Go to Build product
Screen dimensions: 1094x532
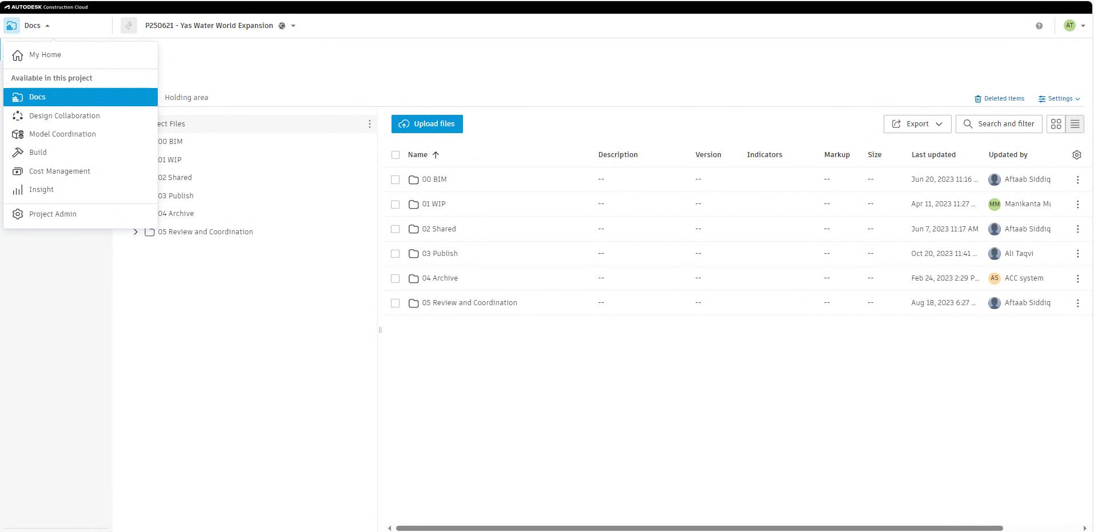(x=80, y=152)
